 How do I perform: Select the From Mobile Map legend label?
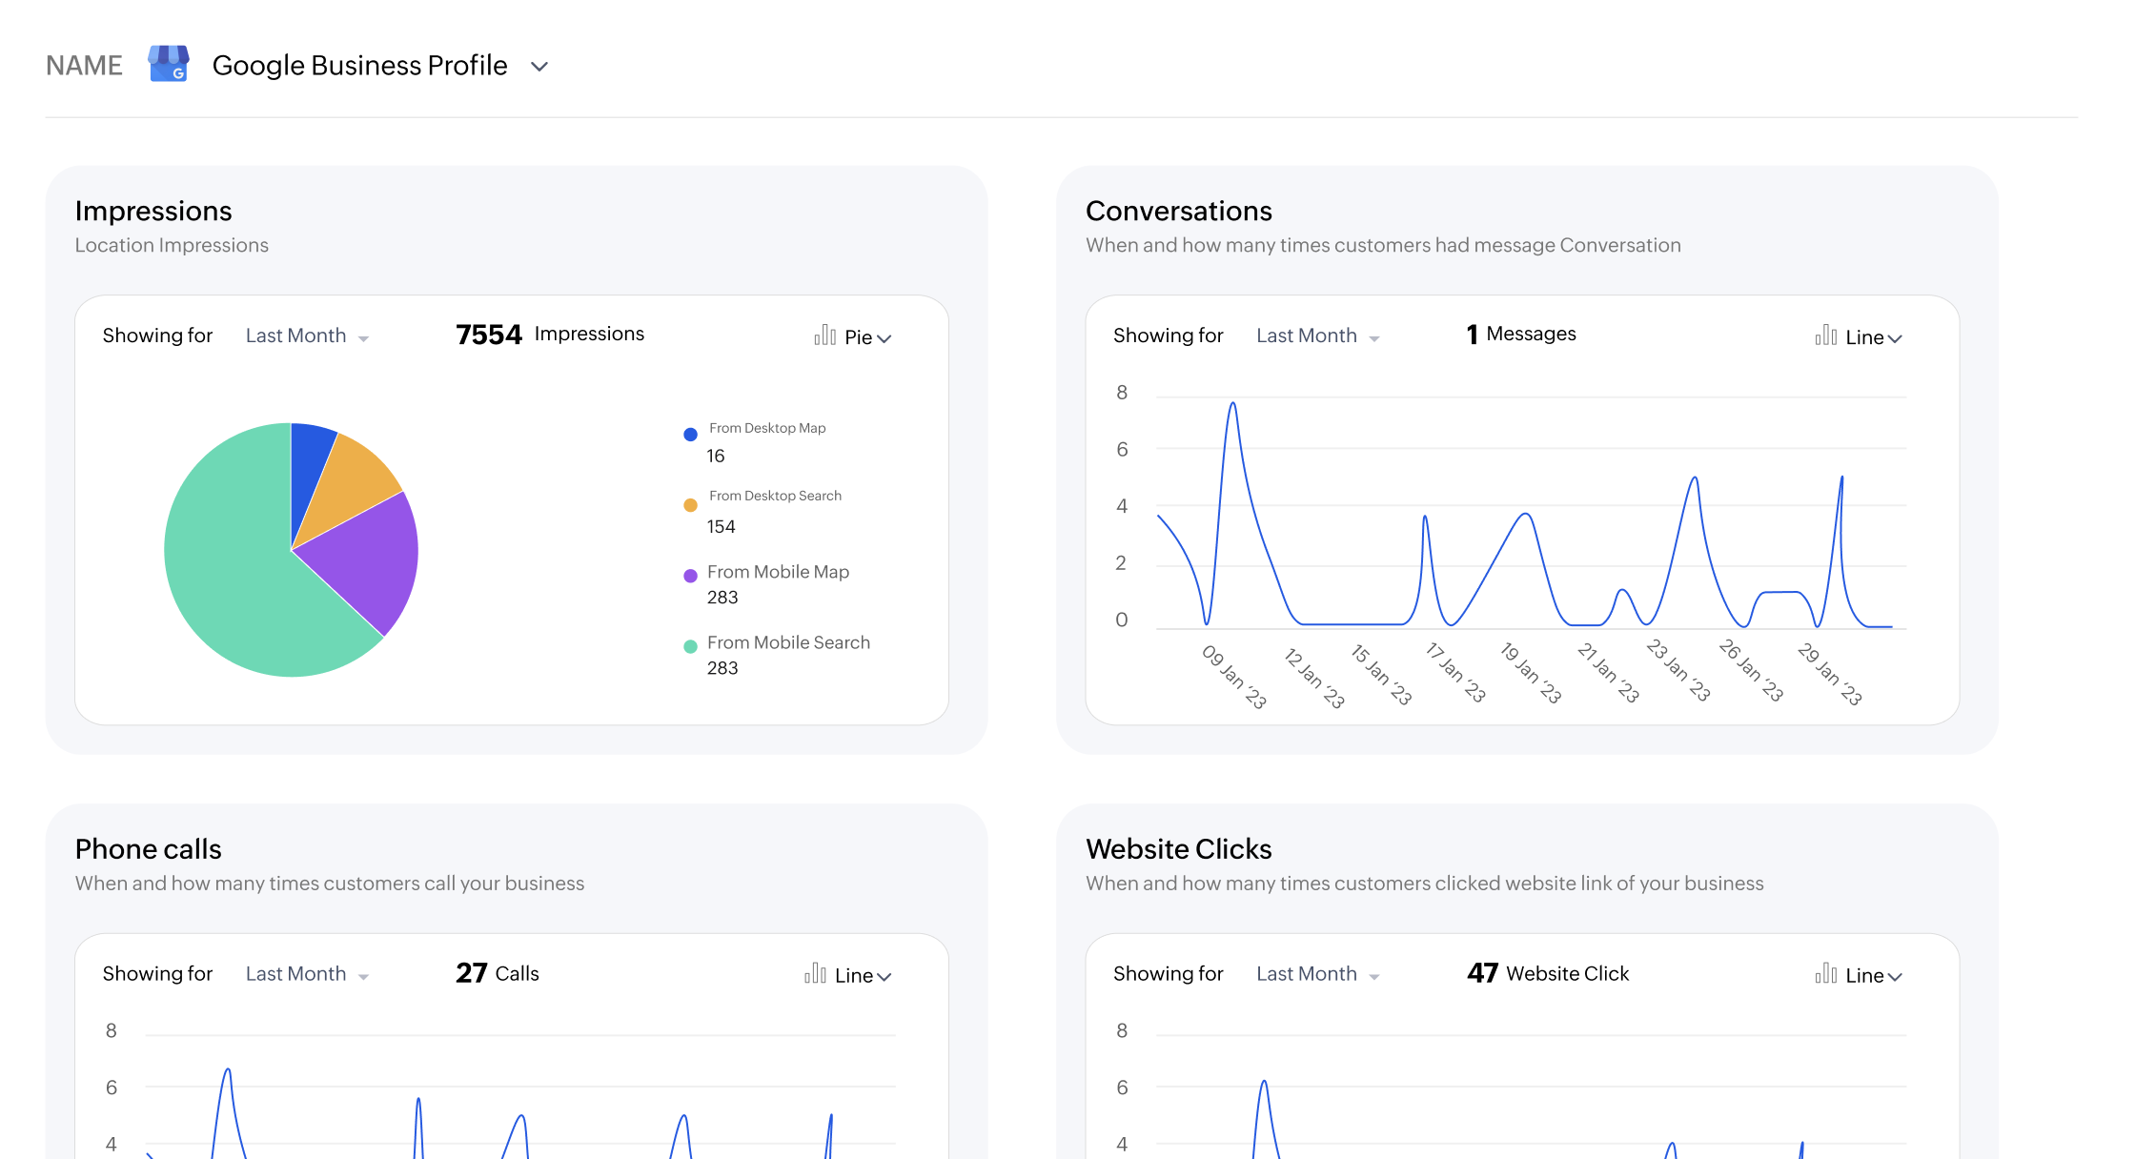coord(778,572)
